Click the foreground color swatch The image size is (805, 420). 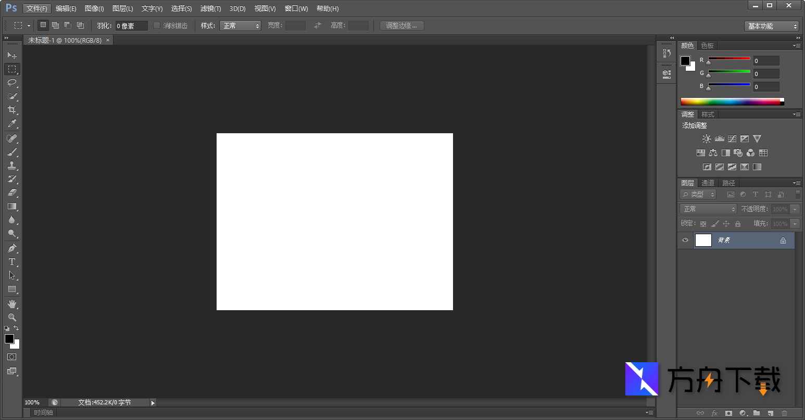click(x=9, y=339)
